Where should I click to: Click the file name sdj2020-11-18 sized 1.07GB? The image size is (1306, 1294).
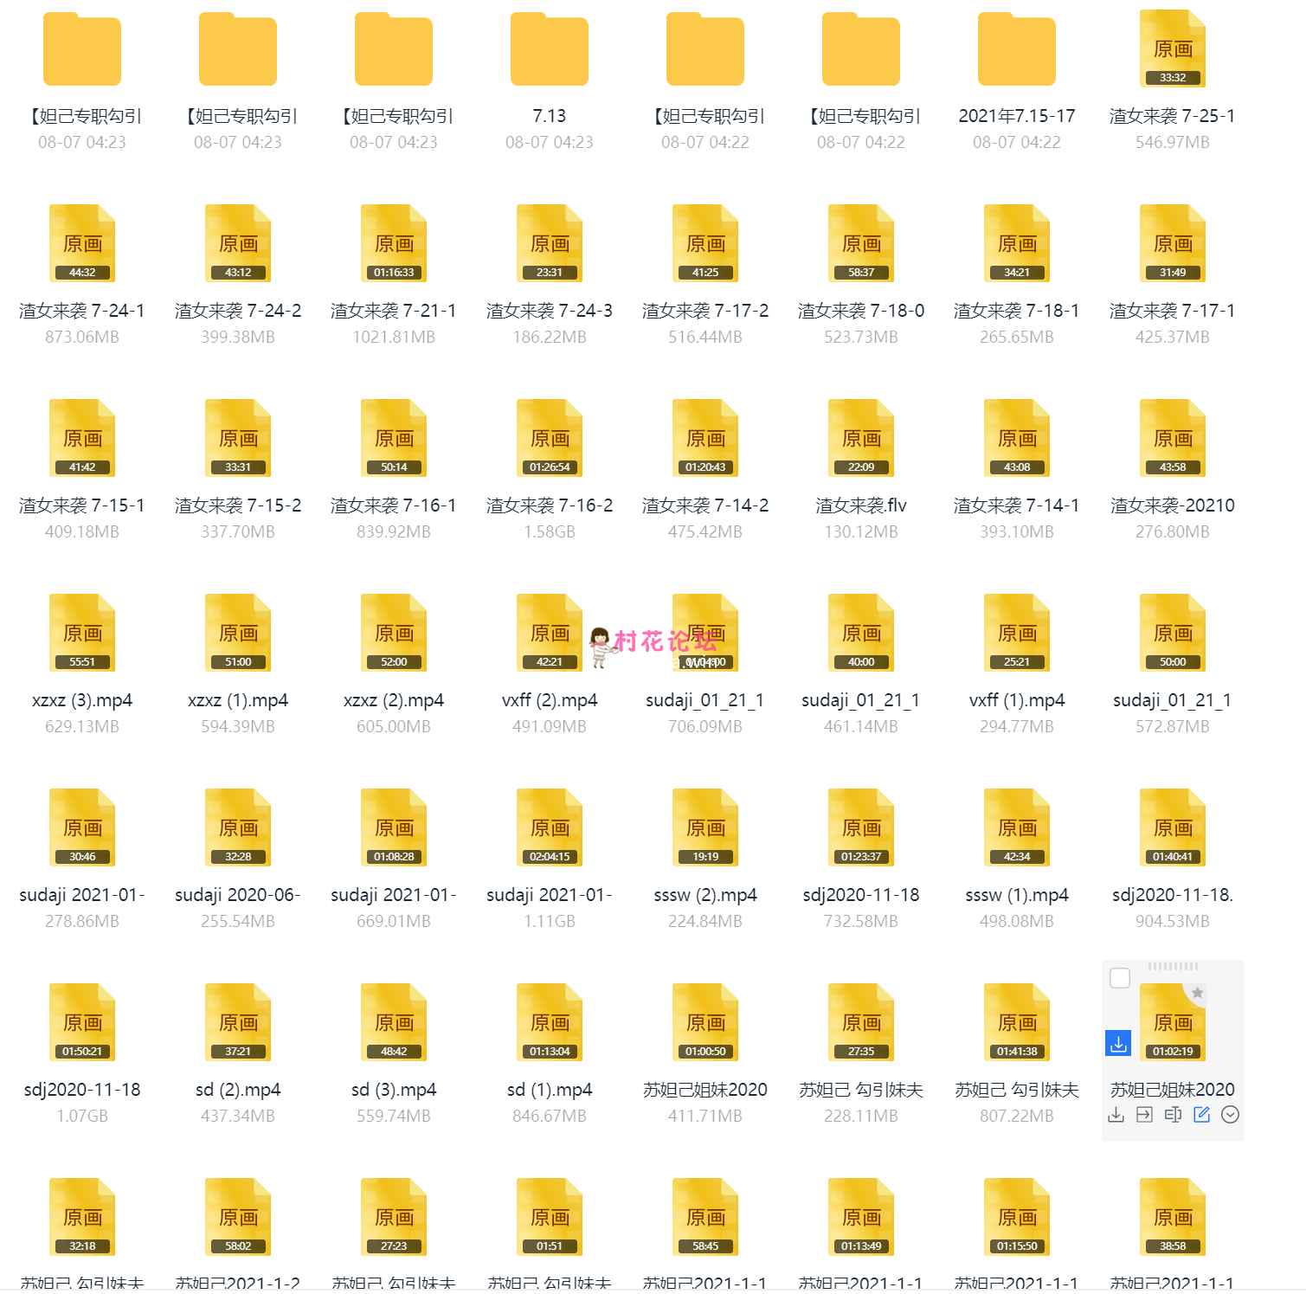82,1090
